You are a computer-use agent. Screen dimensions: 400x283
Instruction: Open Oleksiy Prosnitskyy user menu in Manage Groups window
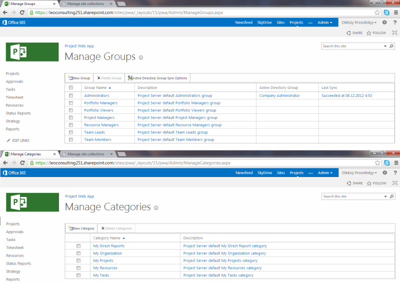click(x=359, y=22)
